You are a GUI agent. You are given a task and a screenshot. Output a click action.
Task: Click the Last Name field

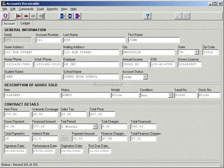94,40
